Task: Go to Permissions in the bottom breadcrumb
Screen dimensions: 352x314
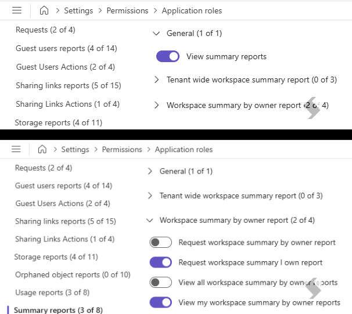Action: point(122,149)
